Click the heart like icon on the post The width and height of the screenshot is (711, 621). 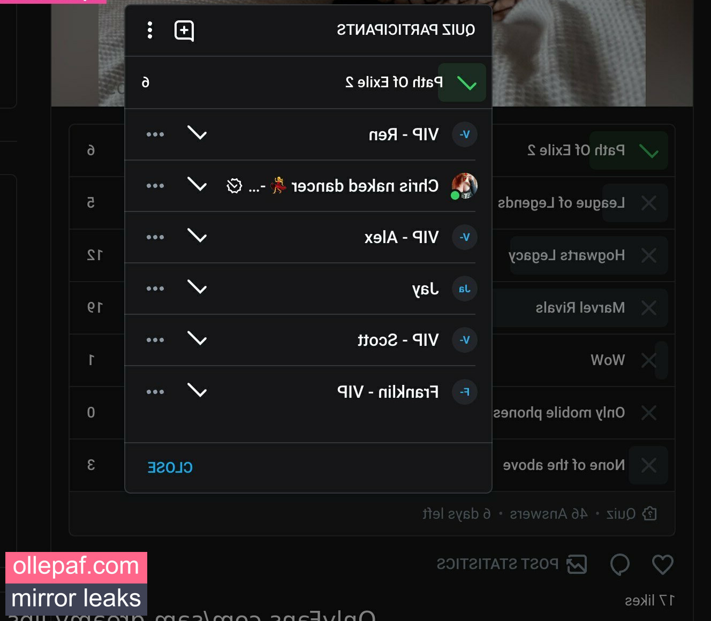[x=662, y=564]
